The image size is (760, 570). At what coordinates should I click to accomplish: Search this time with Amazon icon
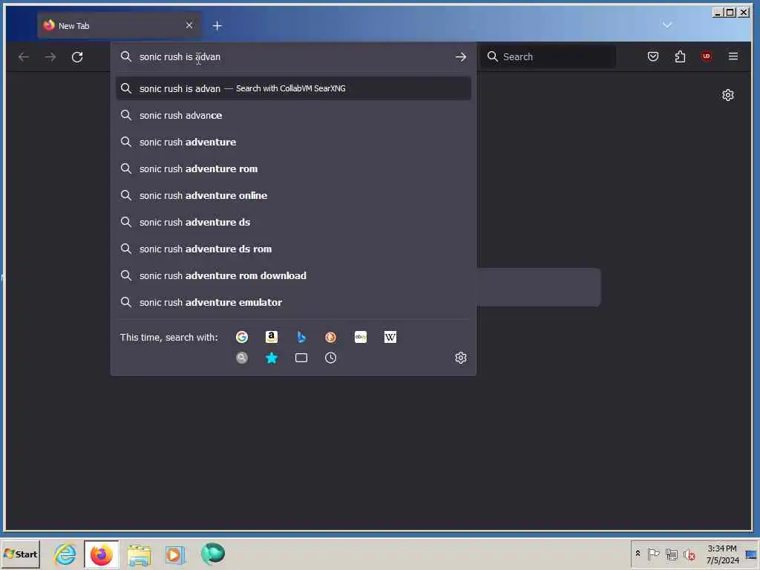pyautogui.click(x=272, y=337)
